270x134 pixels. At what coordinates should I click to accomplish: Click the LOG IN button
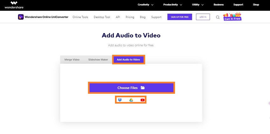tap(203, 17)
